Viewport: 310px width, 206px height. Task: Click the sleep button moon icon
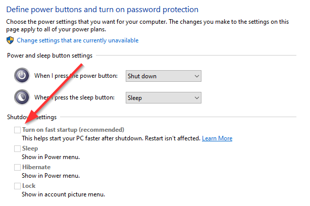pyautogui.click(x=22, y=97)
